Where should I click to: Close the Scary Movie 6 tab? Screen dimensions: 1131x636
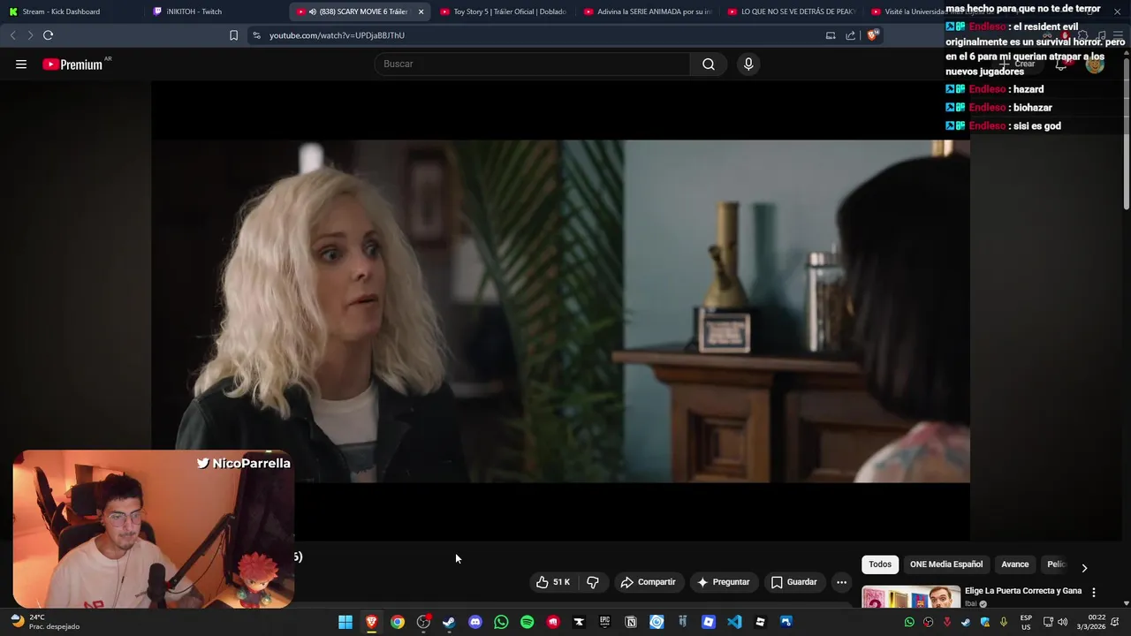(x=421, y=11)
